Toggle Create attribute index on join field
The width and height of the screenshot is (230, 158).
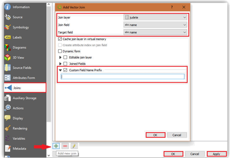click(60, 45)
